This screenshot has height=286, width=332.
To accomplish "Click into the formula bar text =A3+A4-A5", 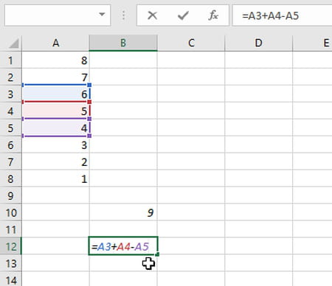I will click(x=270, y=16).
